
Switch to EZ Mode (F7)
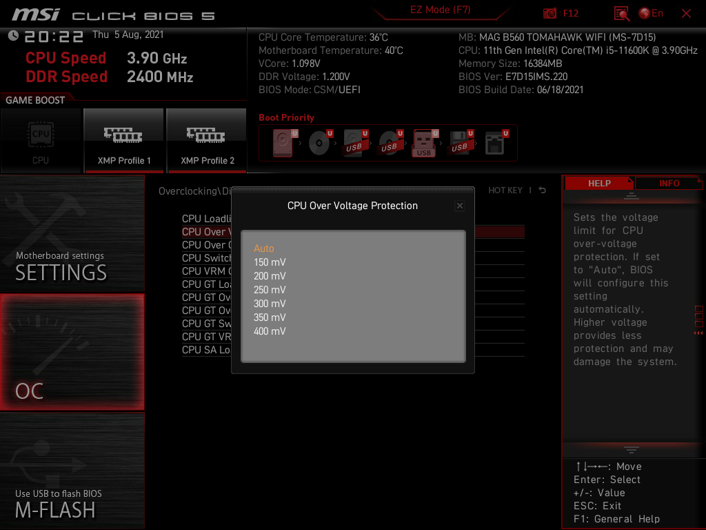(440, 10)
